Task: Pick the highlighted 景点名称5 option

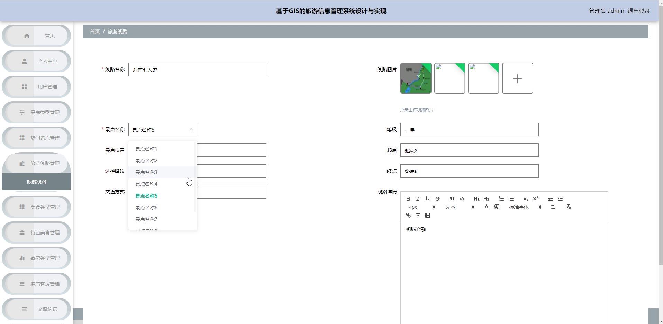Action: (162, 196)
